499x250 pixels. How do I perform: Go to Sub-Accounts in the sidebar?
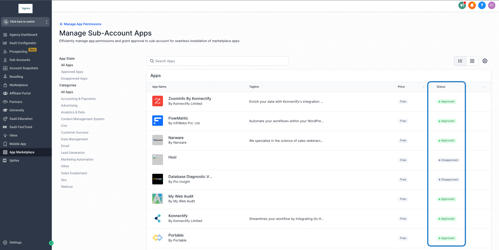coord(20,60)
